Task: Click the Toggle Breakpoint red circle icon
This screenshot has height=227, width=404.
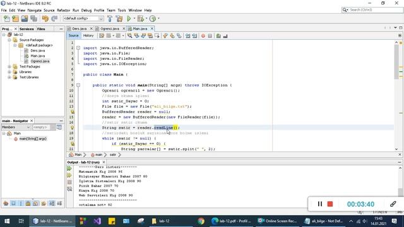Action: pos(203,36)
